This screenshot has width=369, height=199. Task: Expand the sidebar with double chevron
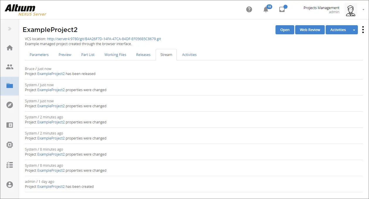point(10,29)
